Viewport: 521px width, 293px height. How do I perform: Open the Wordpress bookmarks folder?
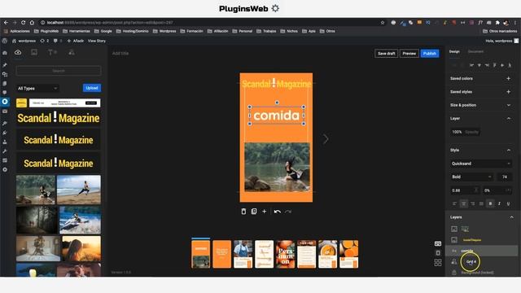click(x=164, y=31)
